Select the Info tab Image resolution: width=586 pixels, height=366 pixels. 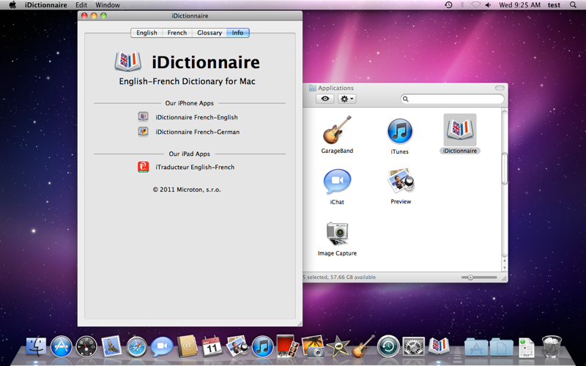pos(237,32)
